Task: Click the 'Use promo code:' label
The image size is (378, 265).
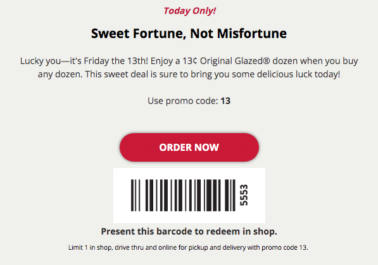Action: (x=183, y=101)
